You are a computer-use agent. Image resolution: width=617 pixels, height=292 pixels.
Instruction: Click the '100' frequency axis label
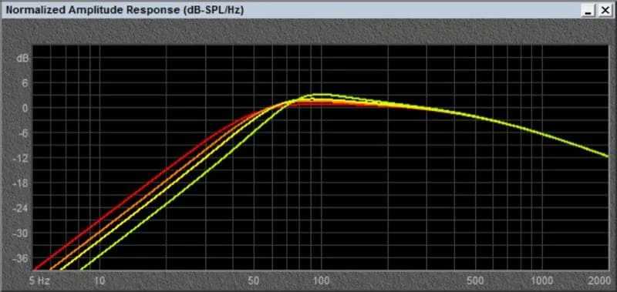[x=322, y=280]
